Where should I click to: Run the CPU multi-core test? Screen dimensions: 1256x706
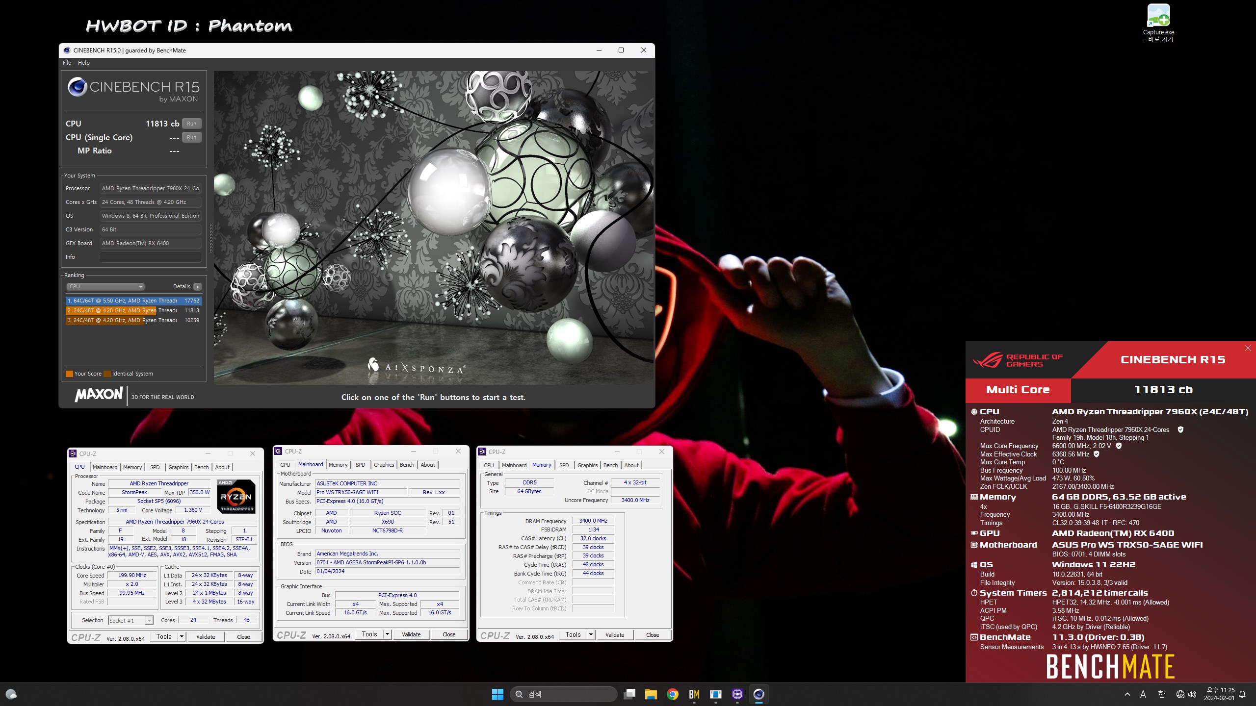[192, 124]
